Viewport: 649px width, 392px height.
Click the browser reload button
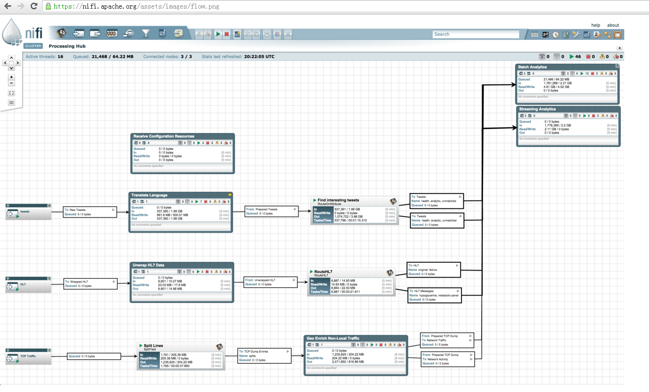(x=34, y=6)
